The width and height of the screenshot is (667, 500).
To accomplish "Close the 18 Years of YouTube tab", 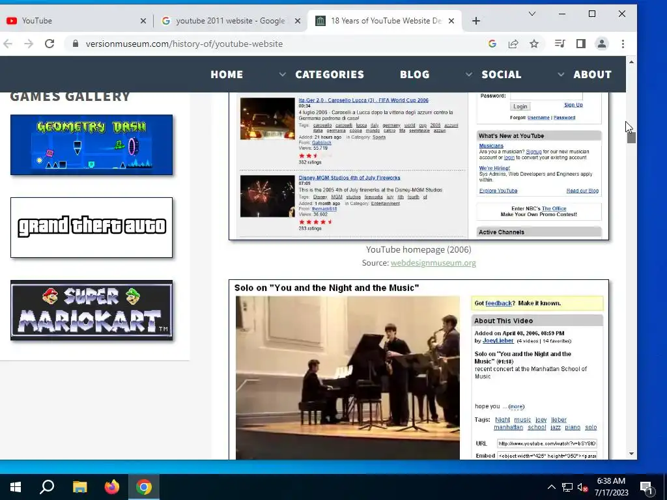I will (x=452, y=21).
